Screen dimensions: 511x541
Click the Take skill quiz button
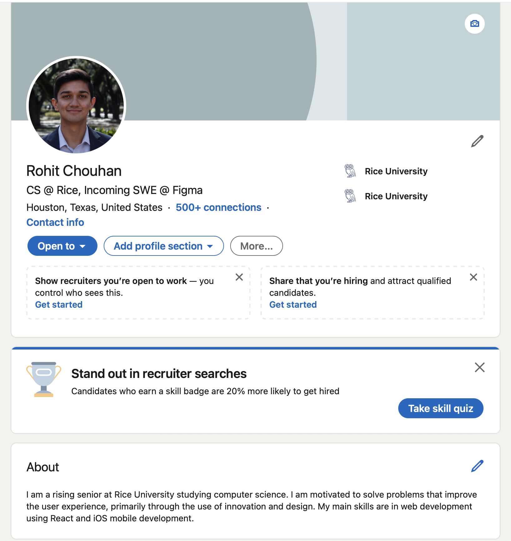pos(441,408)
